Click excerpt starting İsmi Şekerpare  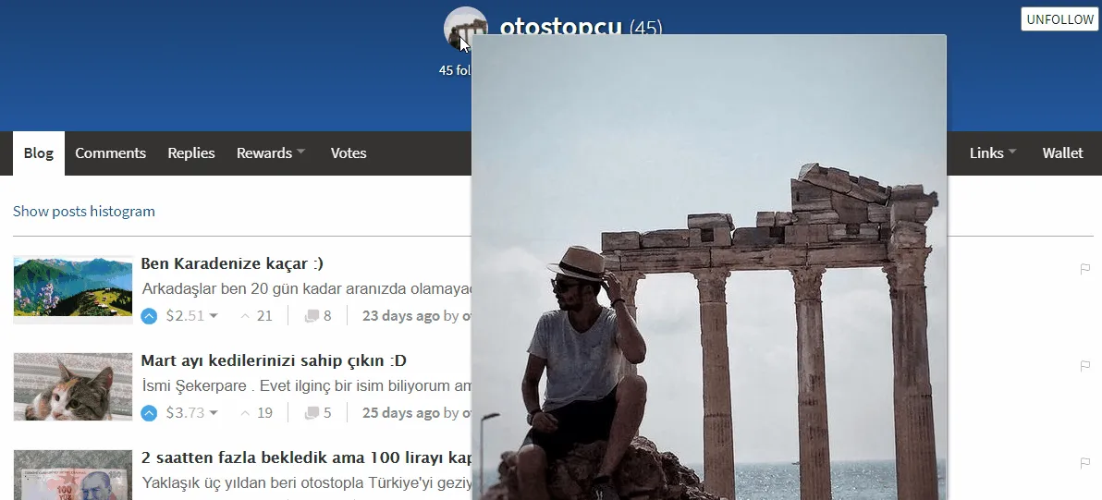tap(306, 385)
